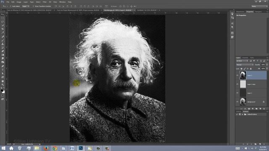This screenshot has width=269, height=151.
Task: Toggle Lock transparent pixels
Action: coord(241,69)
